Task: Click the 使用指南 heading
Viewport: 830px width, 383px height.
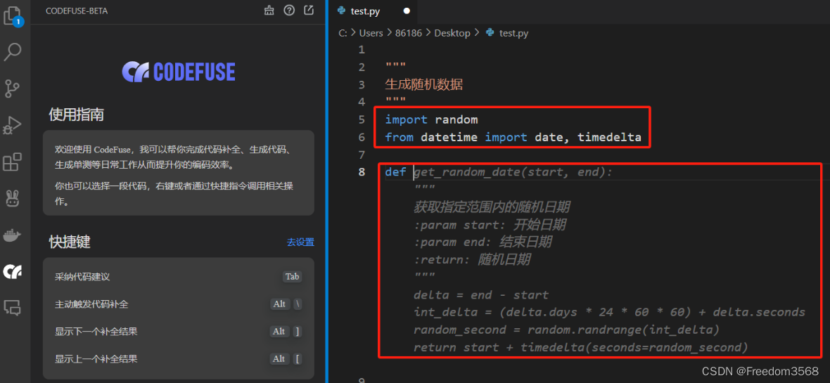Action: [76, 115]
